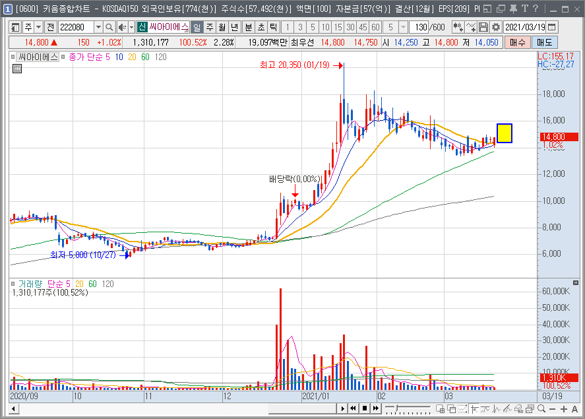
Task: Click the overlapping windows icon at bottom
Action: [451, 409]
